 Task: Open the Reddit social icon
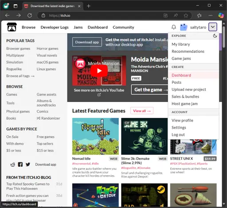pos(13,165)
